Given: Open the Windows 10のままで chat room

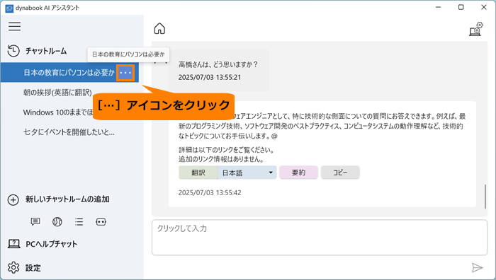Looking at the screenshot, I should (58, 112).
